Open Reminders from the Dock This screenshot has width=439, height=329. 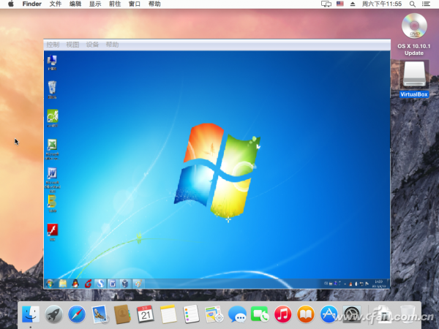click(x=191, y=314)
